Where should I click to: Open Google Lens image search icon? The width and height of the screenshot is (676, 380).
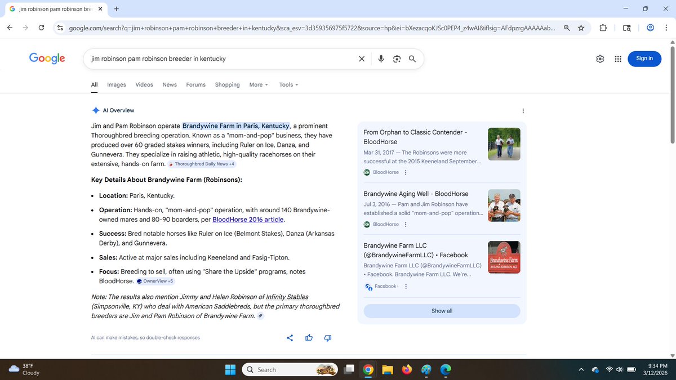click(397, 59)
